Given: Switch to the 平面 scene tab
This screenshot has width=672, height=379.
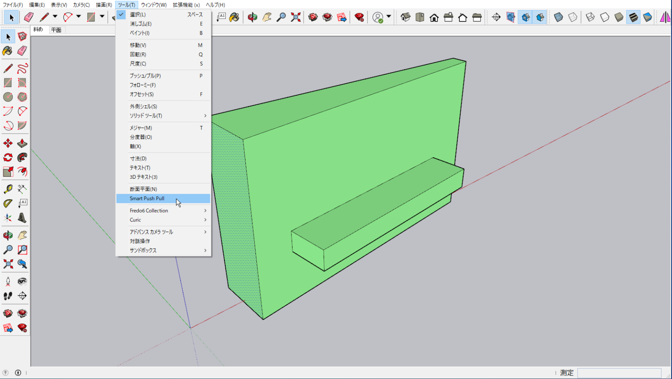Looking at the screenshot, I should click(x=56, y=30).
